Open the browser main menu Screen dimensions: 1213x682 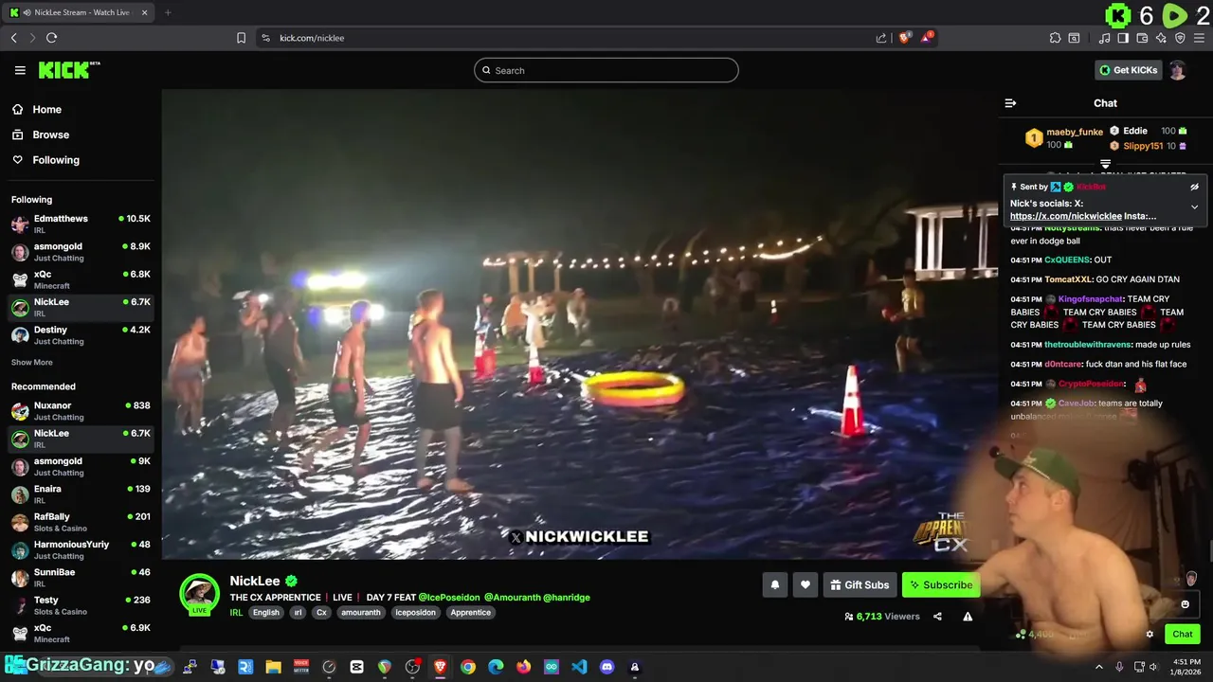coord(1199,38)
